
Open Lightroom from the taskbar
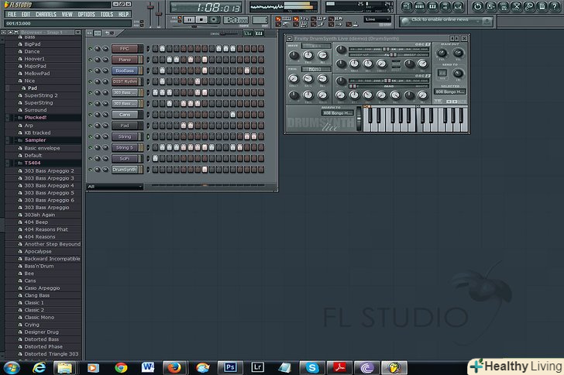pyautogui.click(x=257, y=366)
